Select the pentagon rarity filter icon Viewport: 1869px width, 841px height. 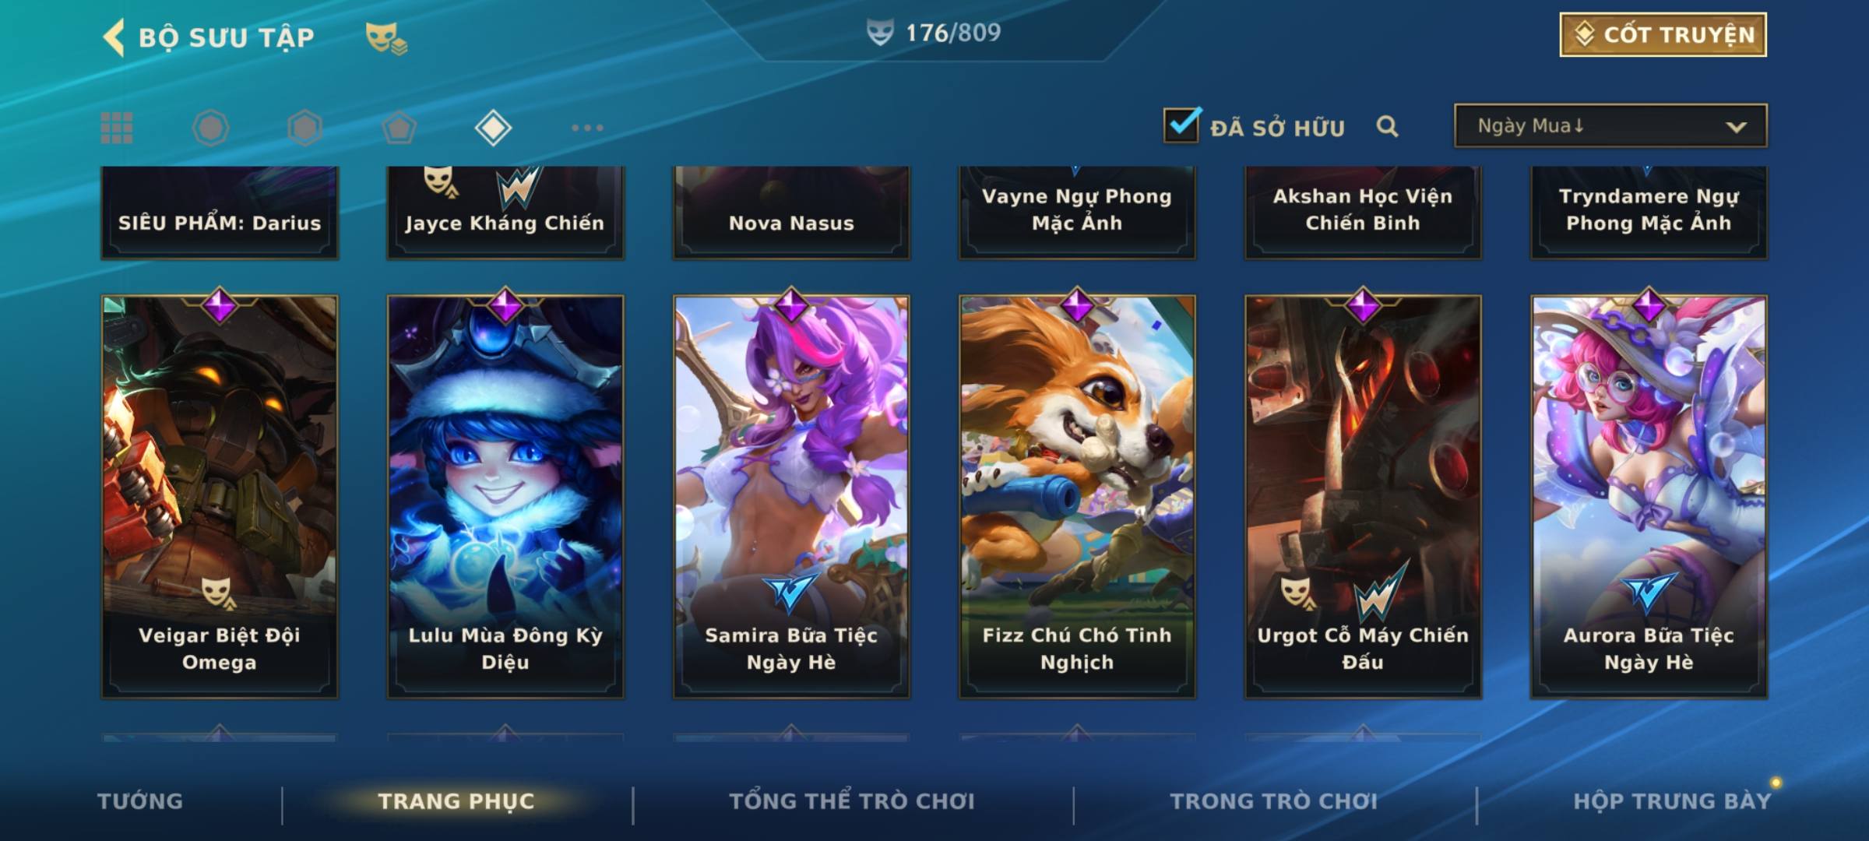point(399,128)
